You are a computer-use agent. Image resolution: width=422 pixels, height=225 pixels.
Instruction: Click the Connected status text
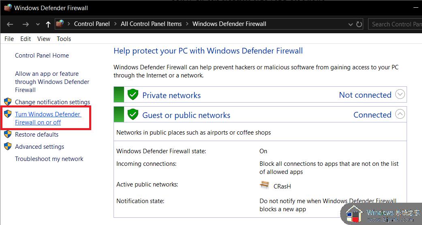point(372,115)
